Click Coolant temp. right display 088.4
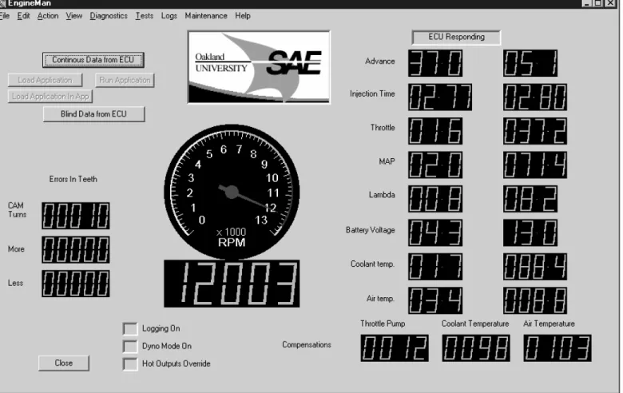 [x=535, y=267]
